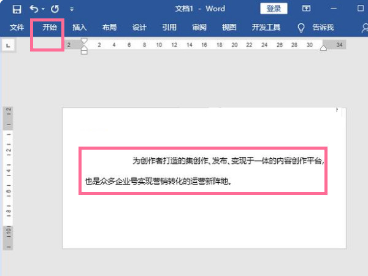The width and height of the screenshot is (368, 276).
Task: Open the 布局 (Layout) tab
Action: 109,28
